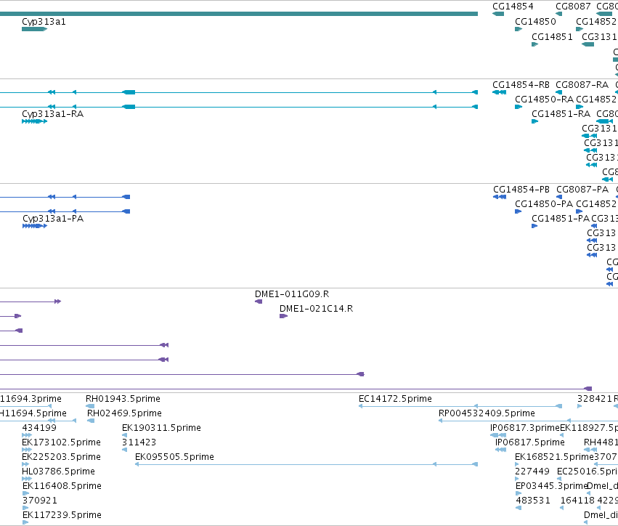The height and width of the screenshot is (526, 618).
Task: Select the EC14172.5prime EST label
Action: pos(395,399)
